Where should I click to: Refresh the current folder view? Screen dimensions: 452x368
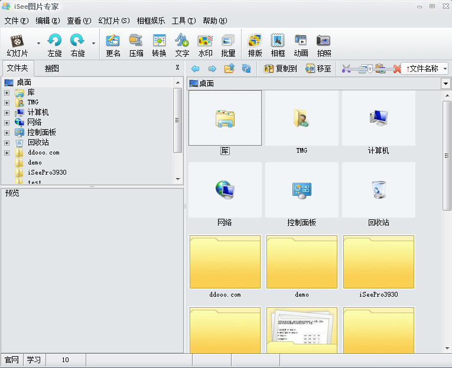246,68
